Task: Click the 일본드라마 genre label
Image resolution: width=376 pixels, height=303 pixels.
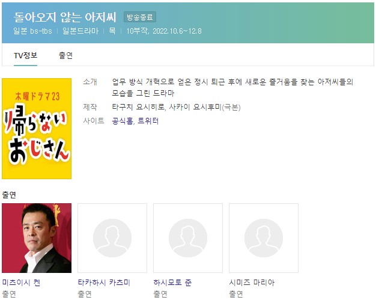Action: [80, 31]
